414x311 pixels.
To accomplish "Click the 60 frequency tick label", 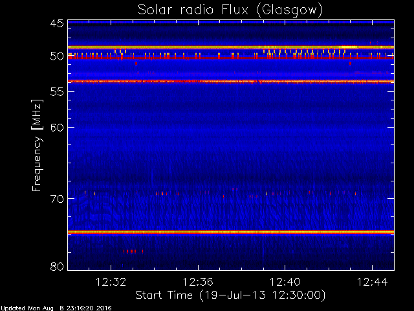I will coord(57,128).
